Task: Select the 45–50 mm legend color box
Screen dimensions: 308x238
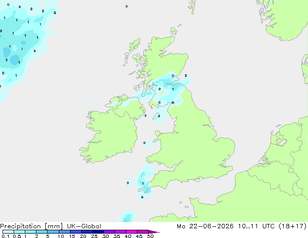Action: pos(143,232)
